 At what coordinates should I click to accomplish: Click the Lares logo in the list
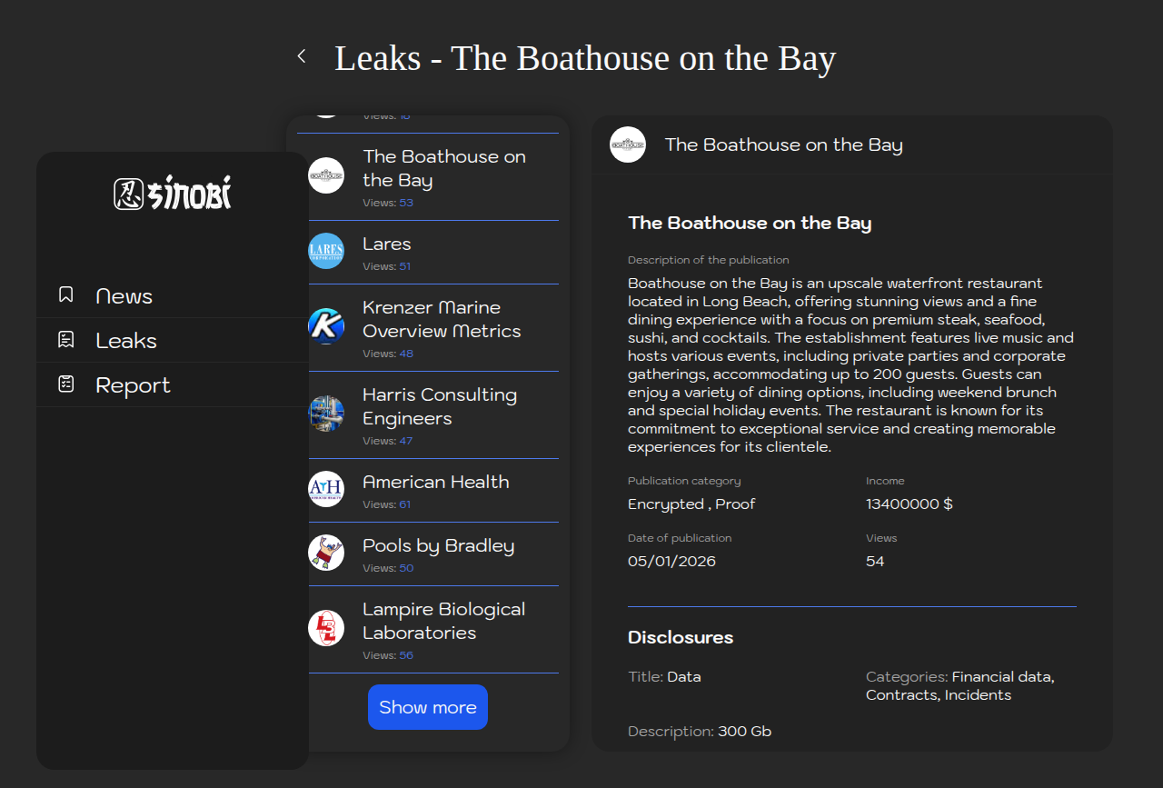click(326, 251)
